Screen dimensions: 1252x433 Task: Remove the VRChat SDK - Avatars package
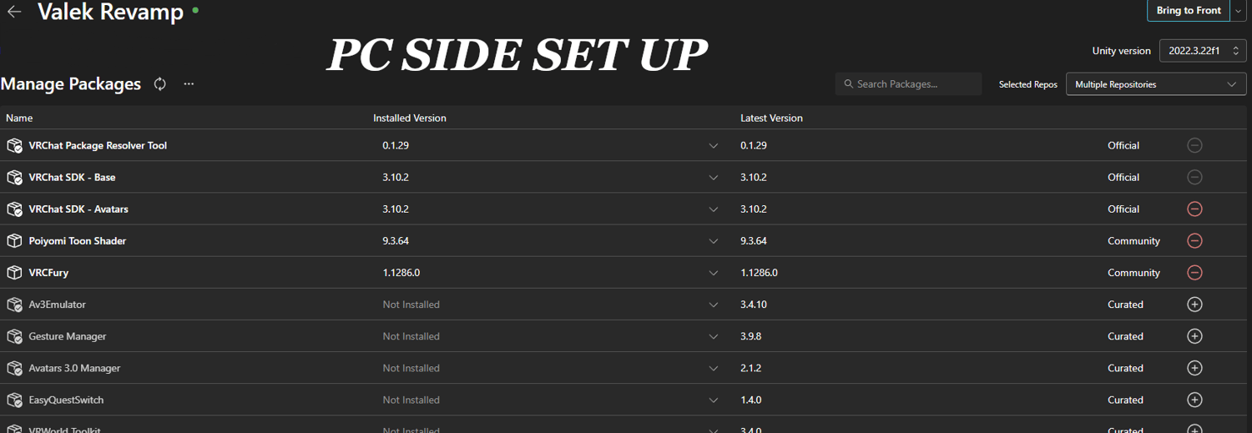1194,209
